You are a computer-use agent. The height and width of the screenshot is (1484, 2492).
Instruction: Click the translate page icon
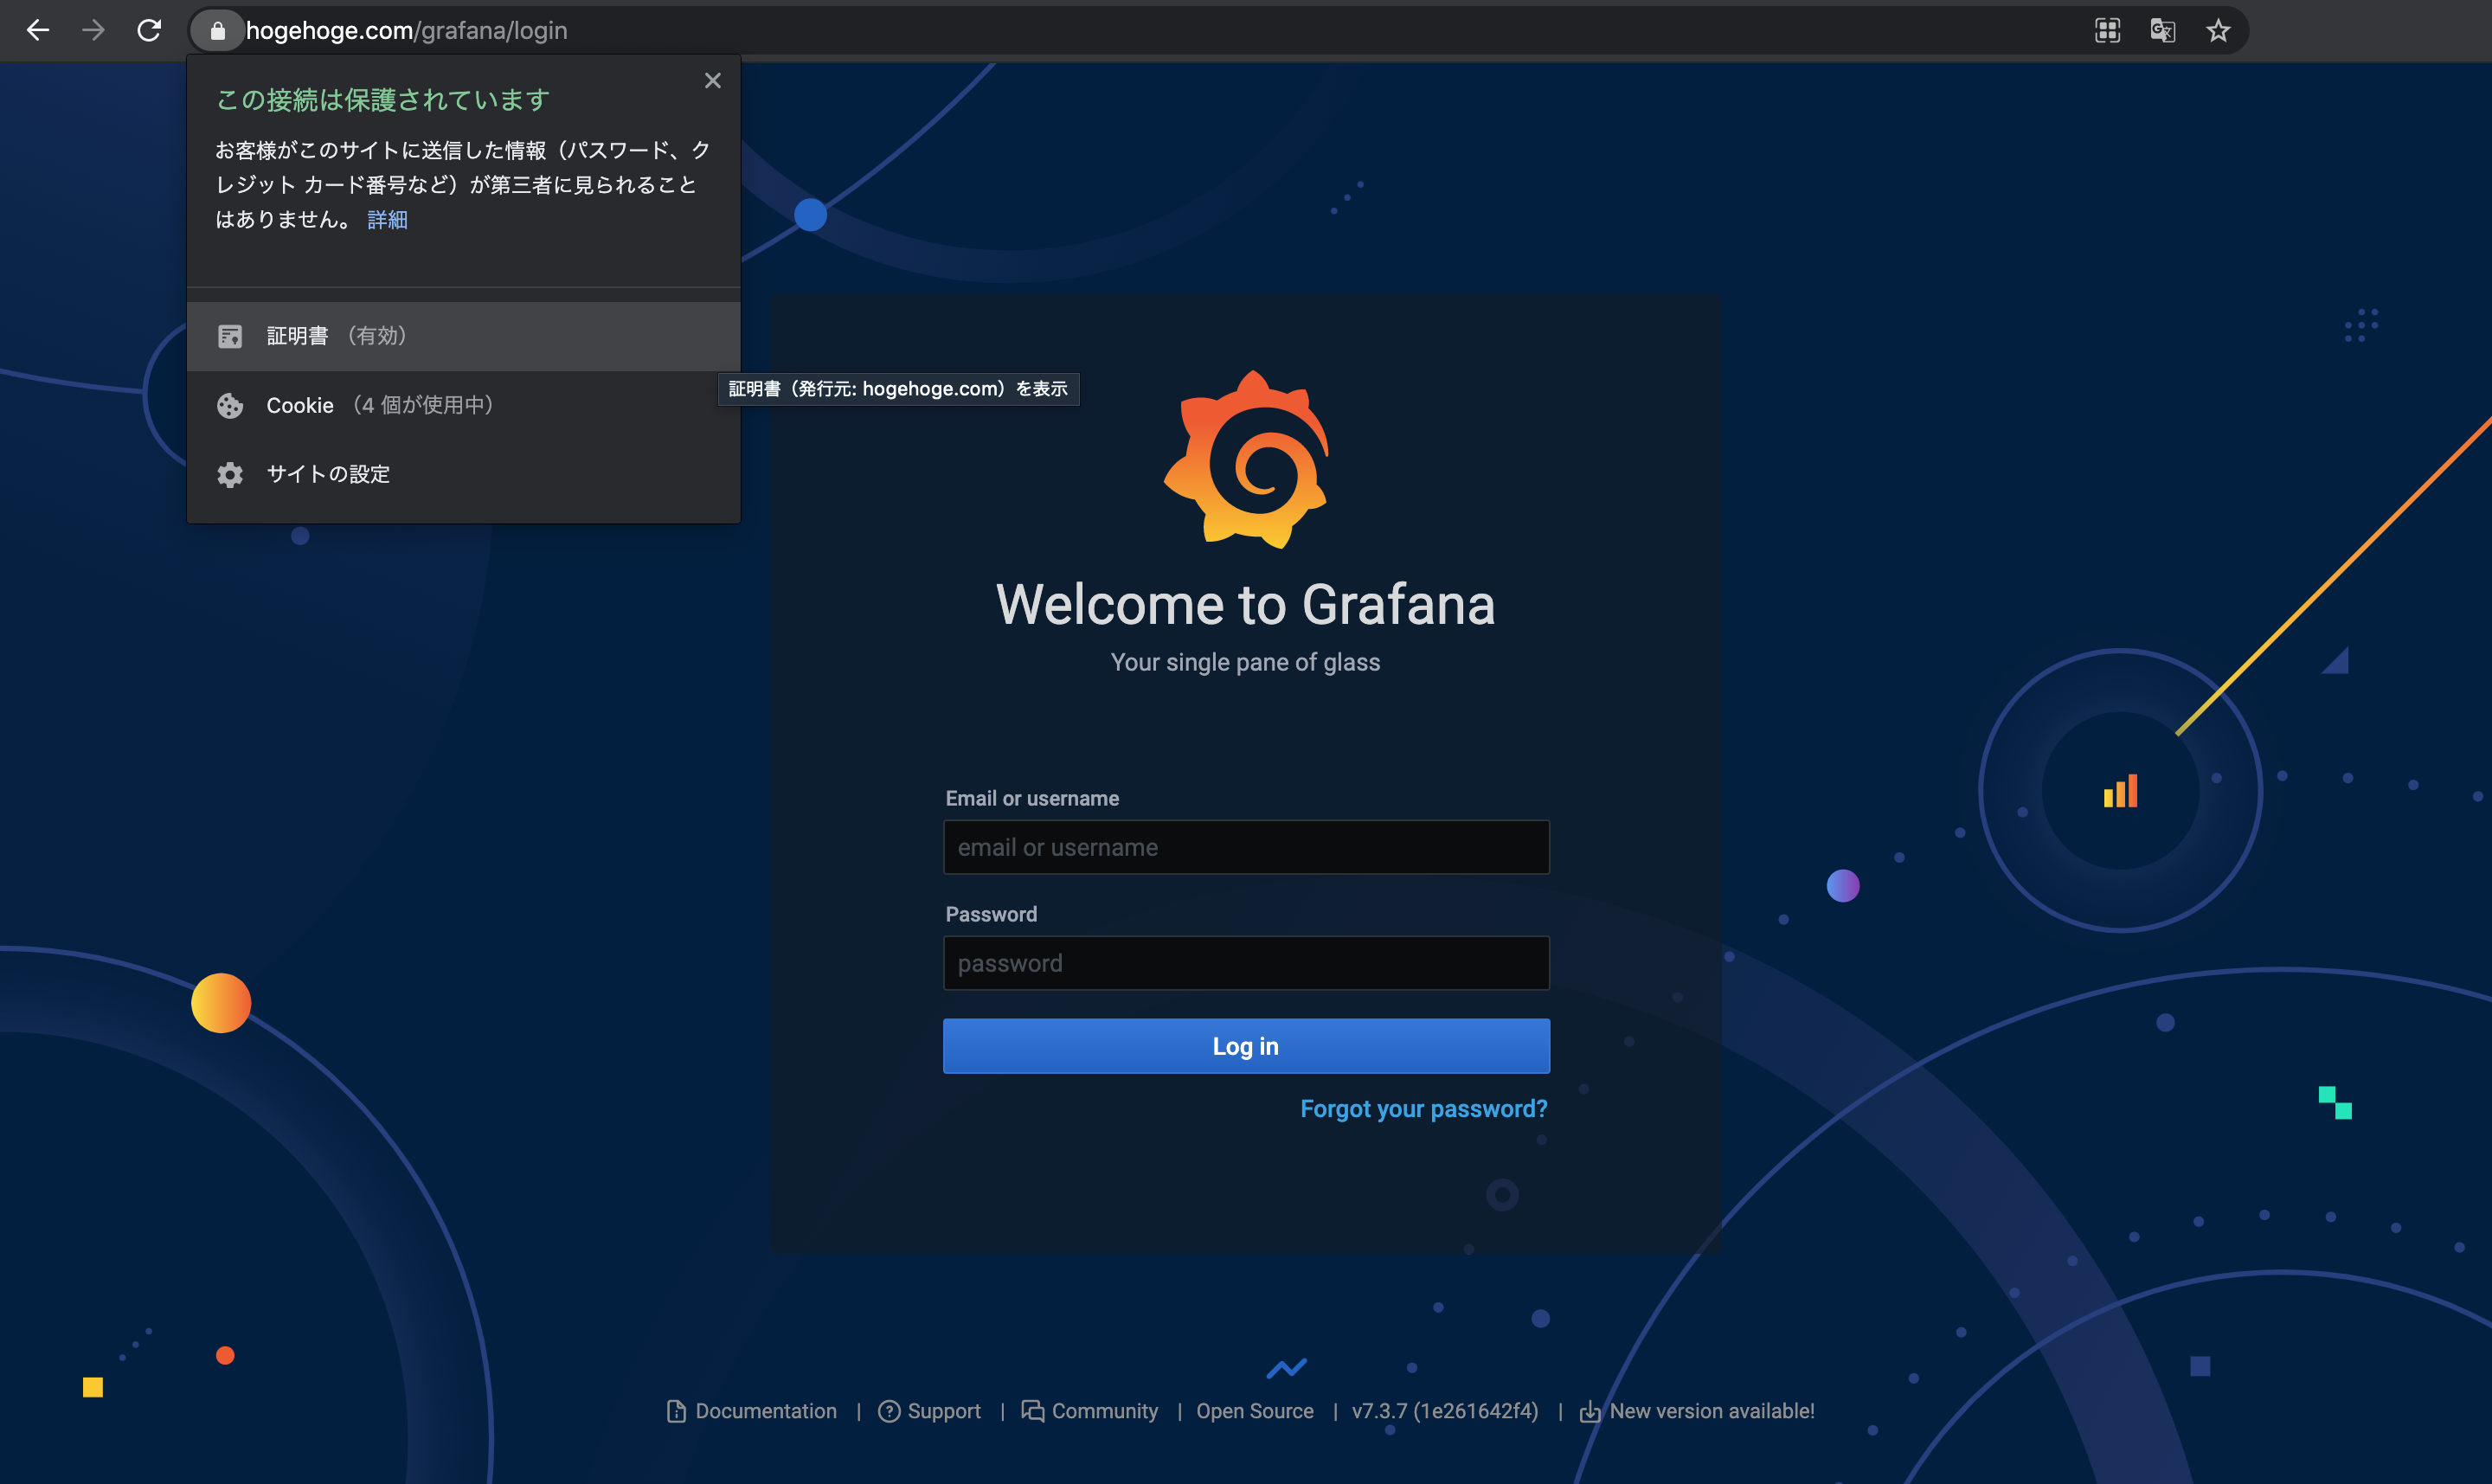coord(2163,31)
